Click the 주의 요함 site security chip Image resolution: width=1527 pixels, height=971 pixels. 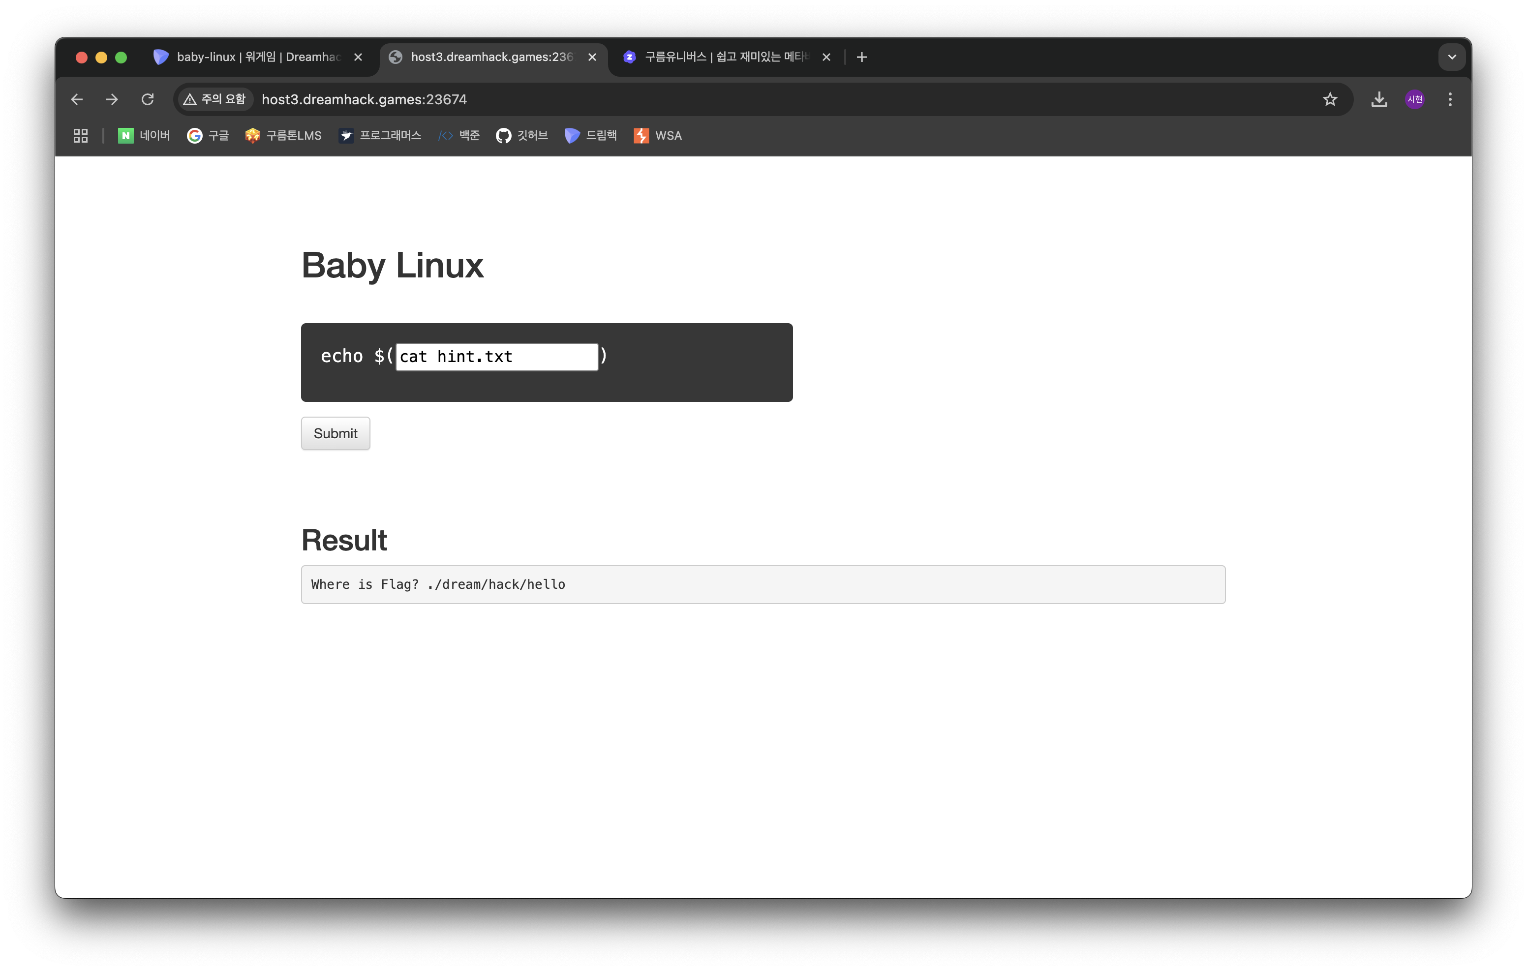point(215,99)
